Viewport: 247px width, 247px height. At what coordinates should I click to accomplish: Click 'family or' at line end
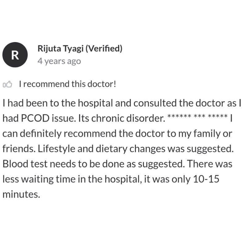pos(213,134)
